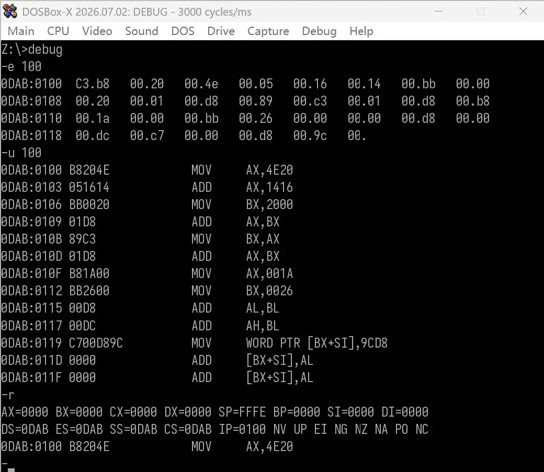Open the CPU menu
Viewport: 544px width, 472px height.
(x=58, y=31)
